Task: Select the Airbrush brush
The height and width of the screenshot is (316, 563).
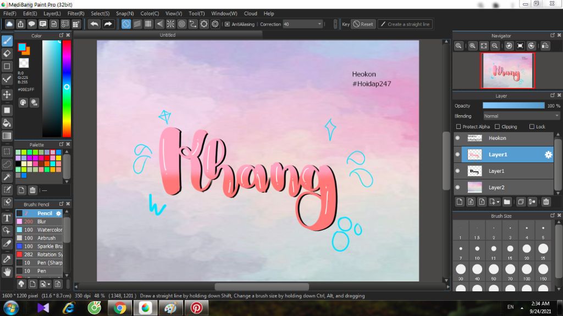Action: [x=39, y=238]
